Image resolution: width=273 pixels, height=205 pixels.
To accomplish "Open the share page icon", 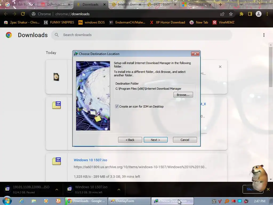I will [222, 14].
